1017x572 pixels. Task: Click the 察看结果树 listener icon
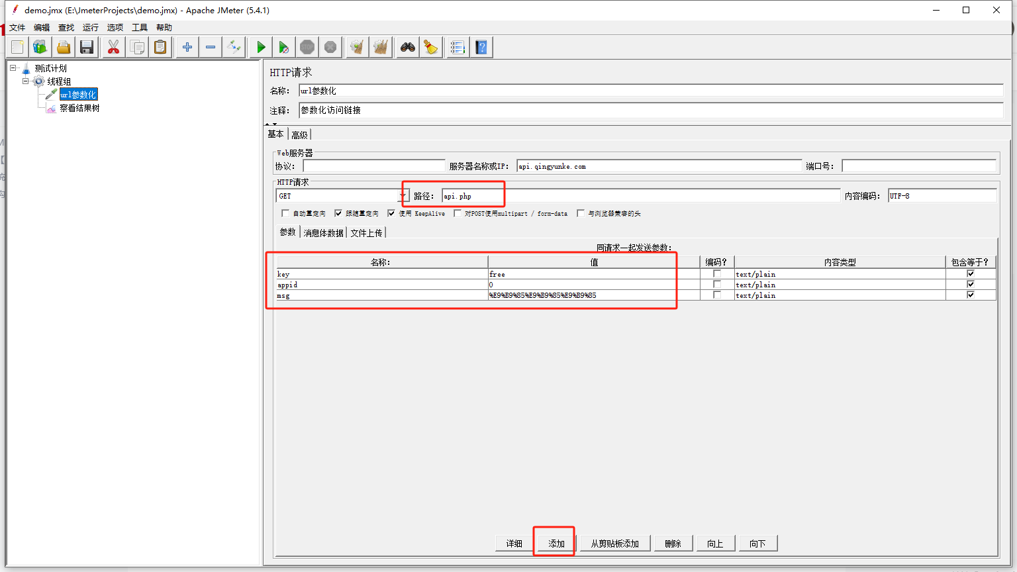(51, 108)
